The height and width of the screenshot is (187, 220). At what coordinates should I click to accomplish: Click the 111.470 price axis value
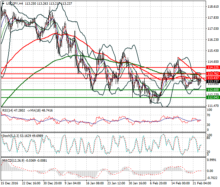213,106
